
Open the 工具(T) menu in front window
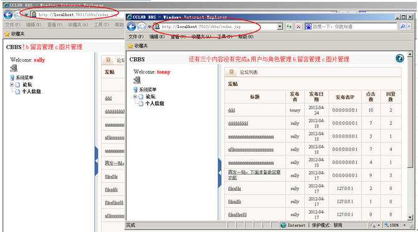pos(225,37)
